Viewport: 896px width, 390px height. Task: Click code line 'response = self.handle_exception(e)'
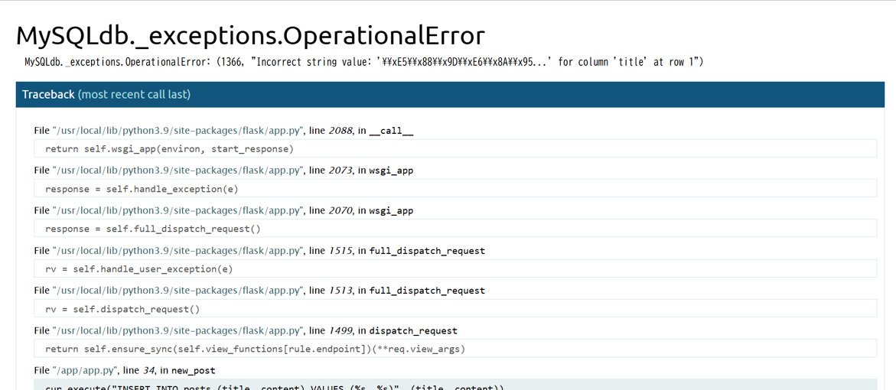pyautogui.click(x=455, y=188)
